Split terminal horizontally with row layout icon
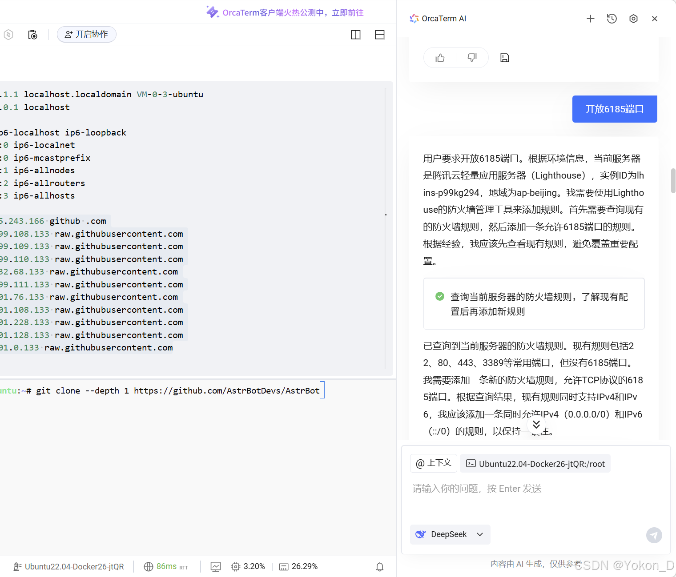 tap(380, 35)
